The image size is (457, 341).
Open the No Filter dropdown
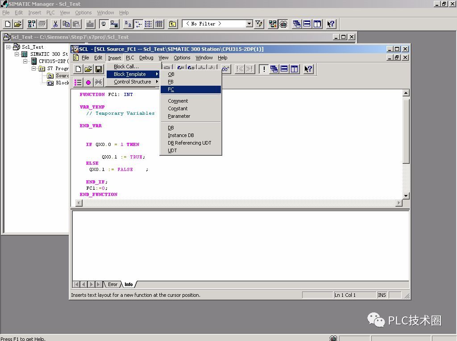[x=249, y=24]
